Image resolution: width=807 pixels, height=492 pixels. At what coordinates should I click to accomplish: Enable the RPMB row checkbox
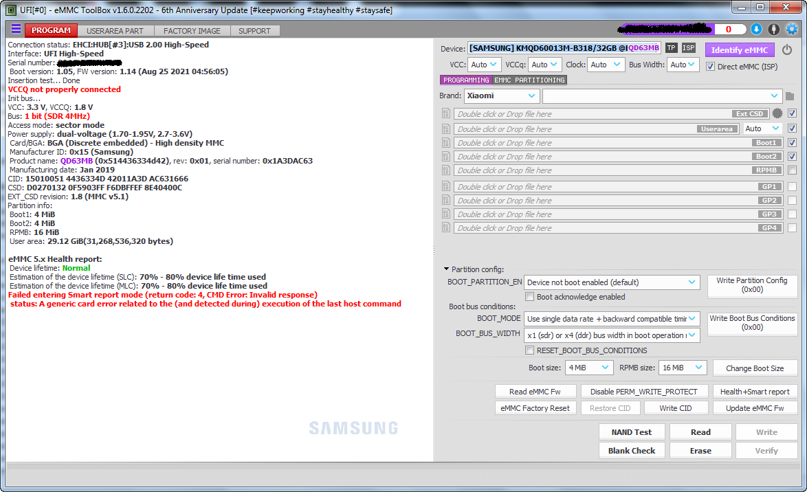click(792, 170)
